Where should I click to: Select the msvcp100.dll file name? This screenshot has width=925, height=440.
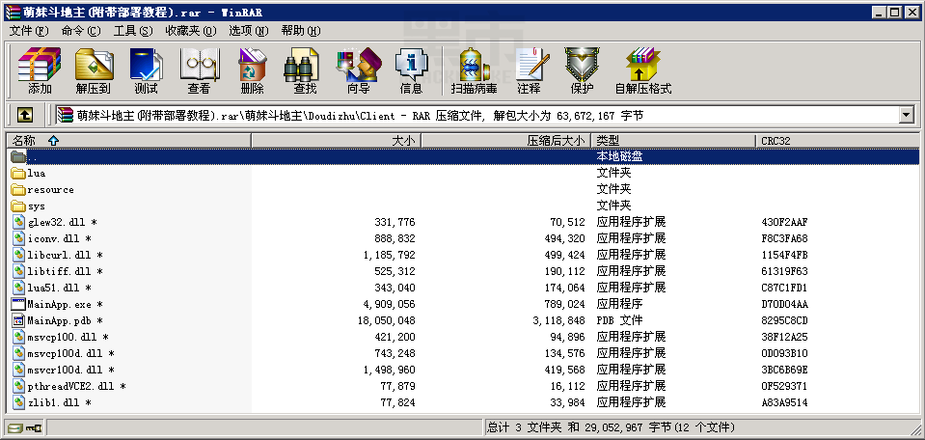[68, 338]
